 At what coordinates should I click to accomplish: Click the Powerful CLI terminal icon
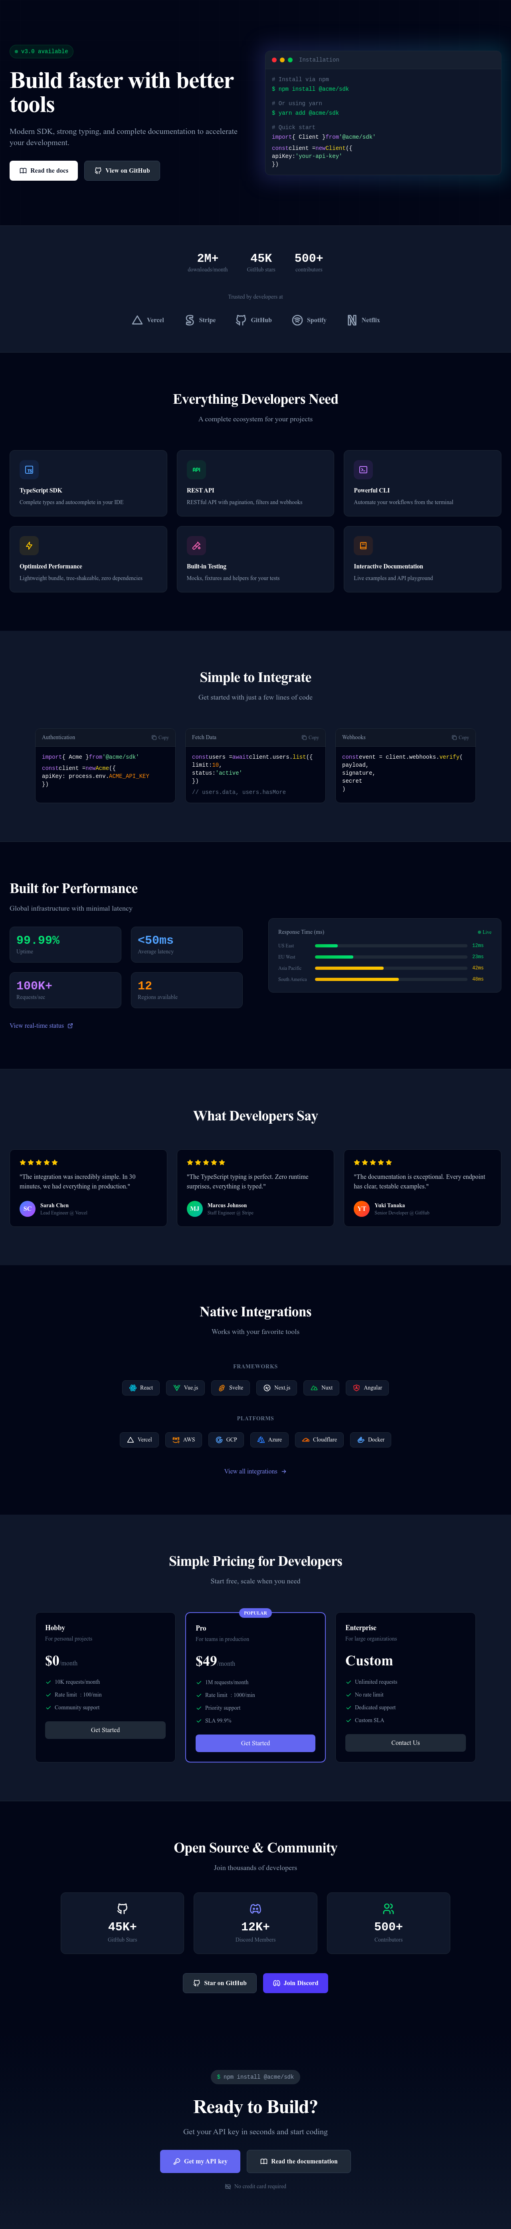coord(363,470)
